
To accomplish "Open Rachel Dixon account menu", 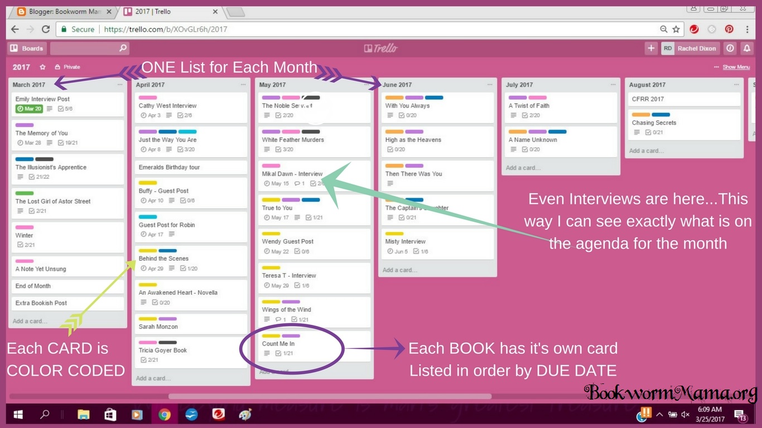I will [691, 48].
